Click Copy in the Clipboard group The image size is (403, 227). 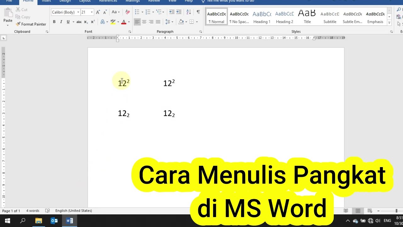pyautogui.click(x=23, y=17)
